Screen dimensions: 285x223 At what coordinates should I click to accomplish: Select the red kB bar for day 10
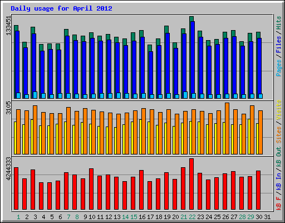click(x=91, y=189)
